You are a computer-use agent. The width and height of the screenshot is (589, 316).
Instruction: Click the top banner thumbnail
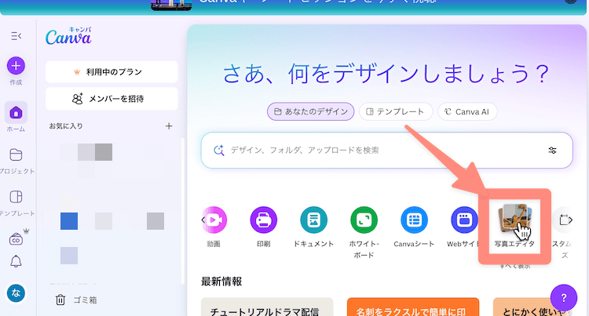coord(171,5)
